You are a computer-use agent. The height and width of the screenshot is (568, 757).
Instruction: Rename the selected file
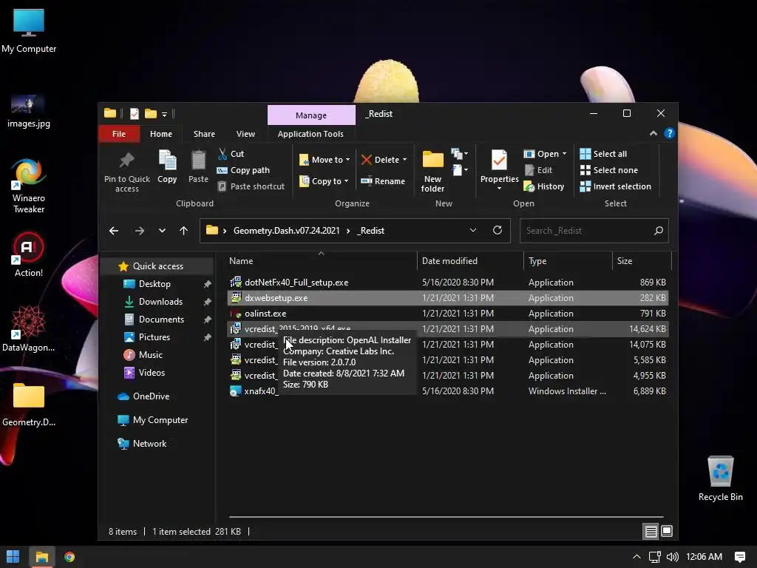[383, 181]
